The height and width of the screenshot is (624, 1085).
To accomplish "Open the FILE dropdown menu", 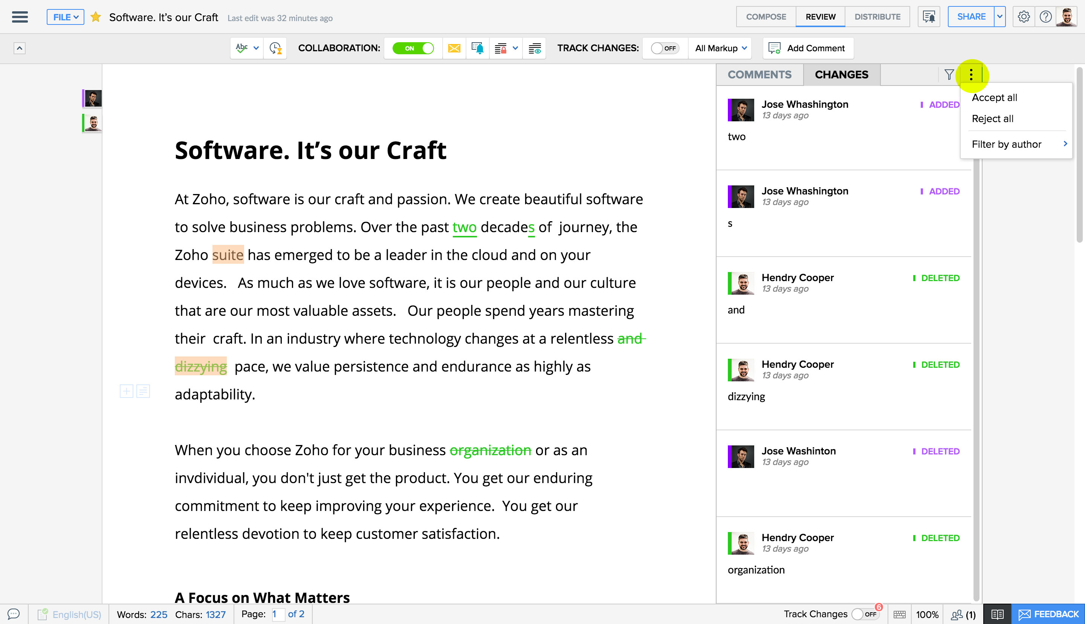I will pos(65,17).
